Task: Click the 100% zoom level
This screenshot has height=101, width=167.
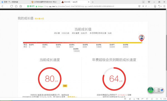Action: [x=165, y=99]
